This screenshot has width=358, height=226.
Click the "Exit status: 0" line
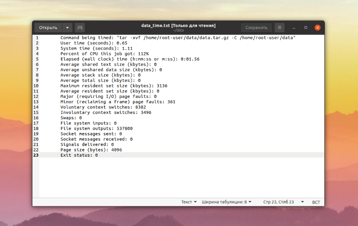tap(79, 155)
